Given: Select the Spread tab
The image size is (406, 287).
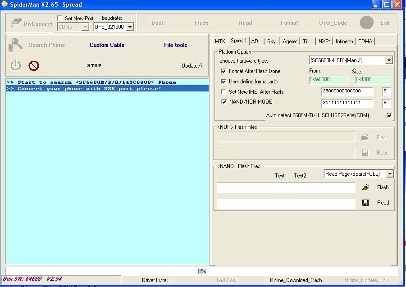Looking at the screenshot, I should pos(238,41).
